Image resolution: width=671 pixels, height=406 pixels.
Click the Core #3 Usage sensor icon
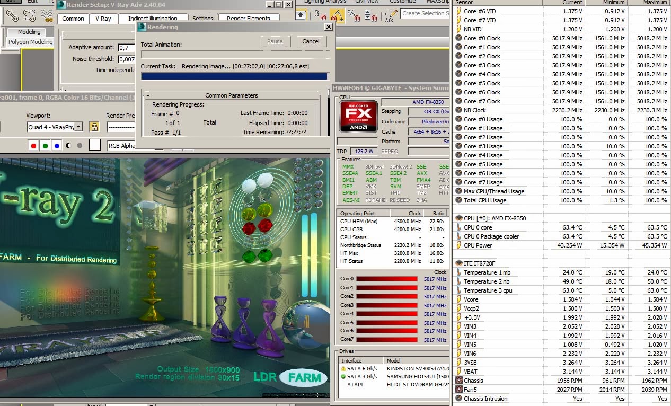pyautogui.click(x=459, y=146)
